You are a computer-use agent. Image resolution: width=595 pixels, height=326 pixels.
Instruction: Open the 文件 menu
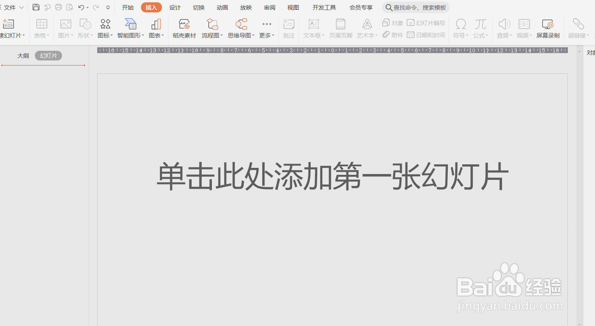click(10, 7)
